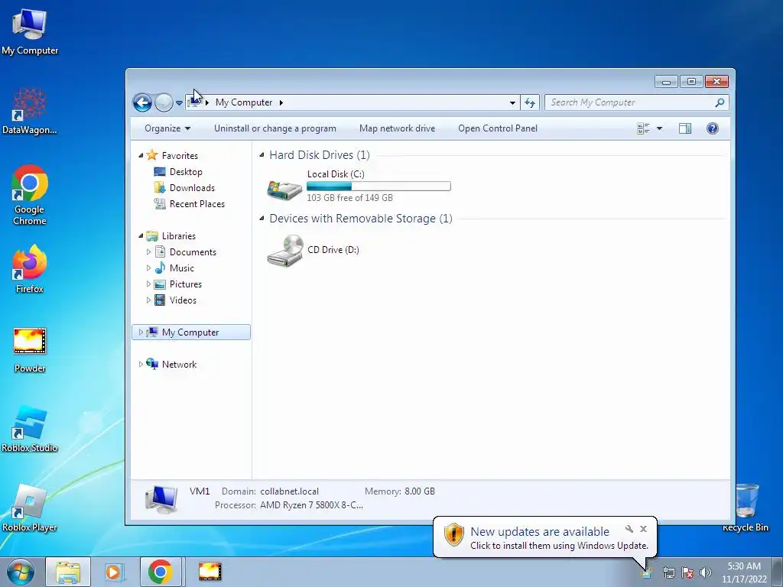Expand the Videos library node
This screenshot has height=587, width=783.
[148, 300]
